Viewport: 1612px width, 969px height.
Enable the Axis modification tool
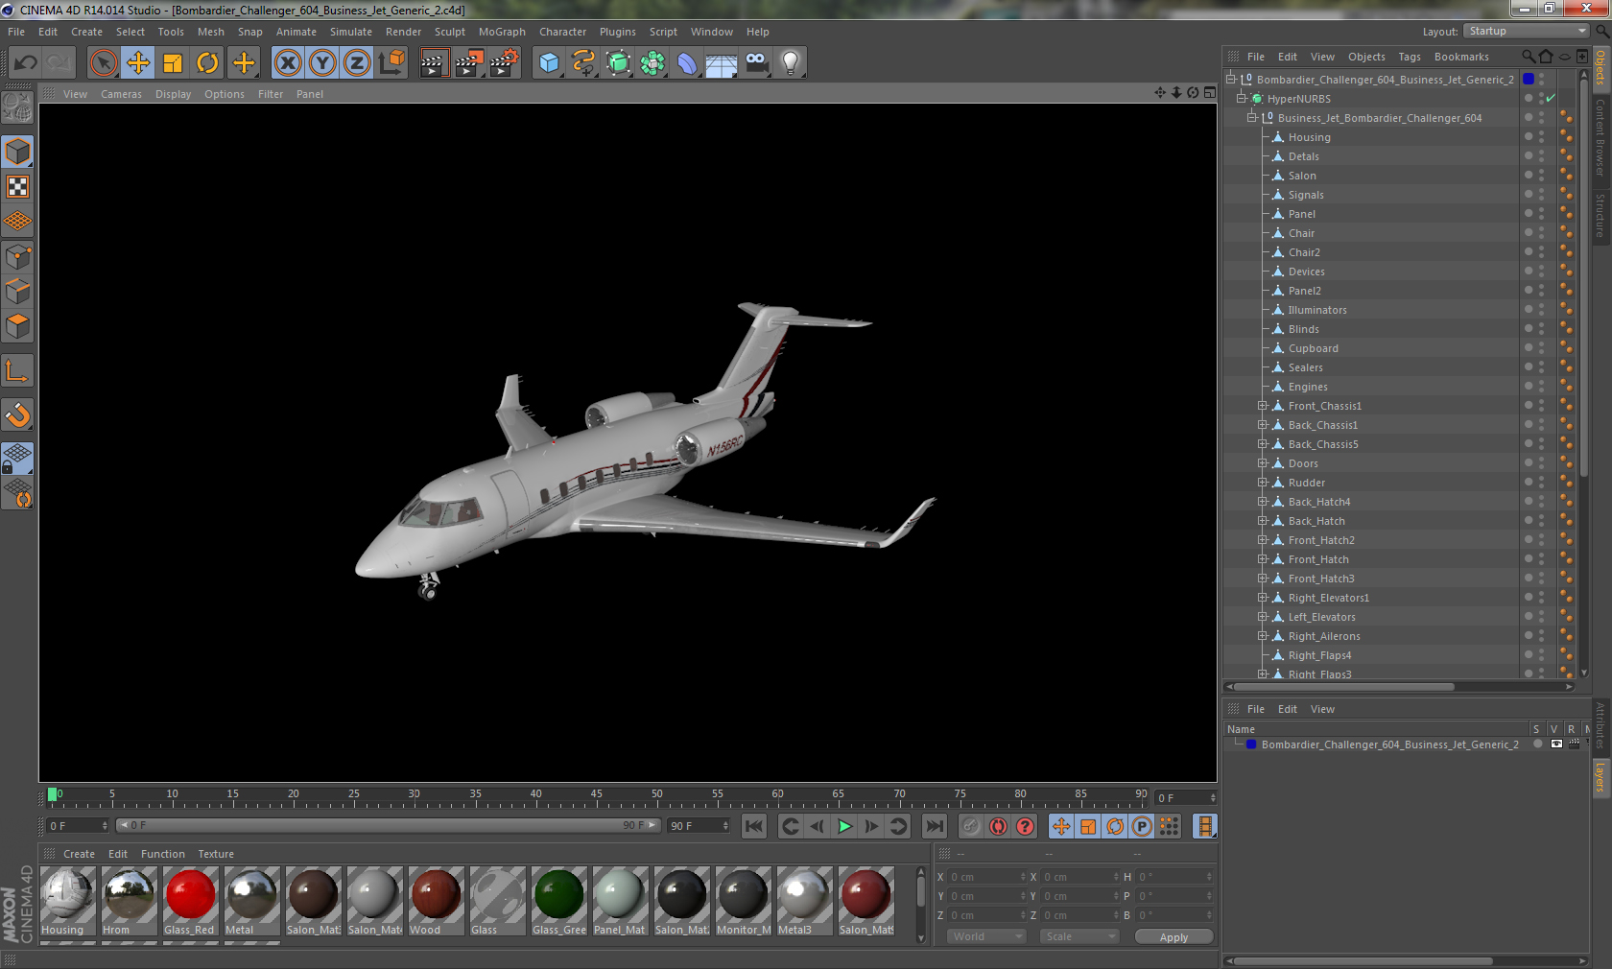(x=17, y=370)
